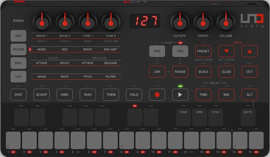This screenshot has height=157, width=270.
Task: Play the white key for step 2
Action: [x=29, y=140]
